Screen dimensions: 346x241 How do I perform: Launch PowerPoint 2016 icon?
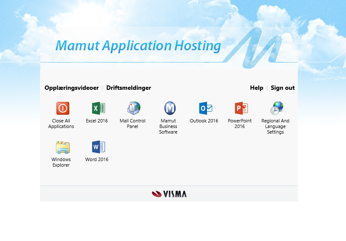(x=241, y=108)
